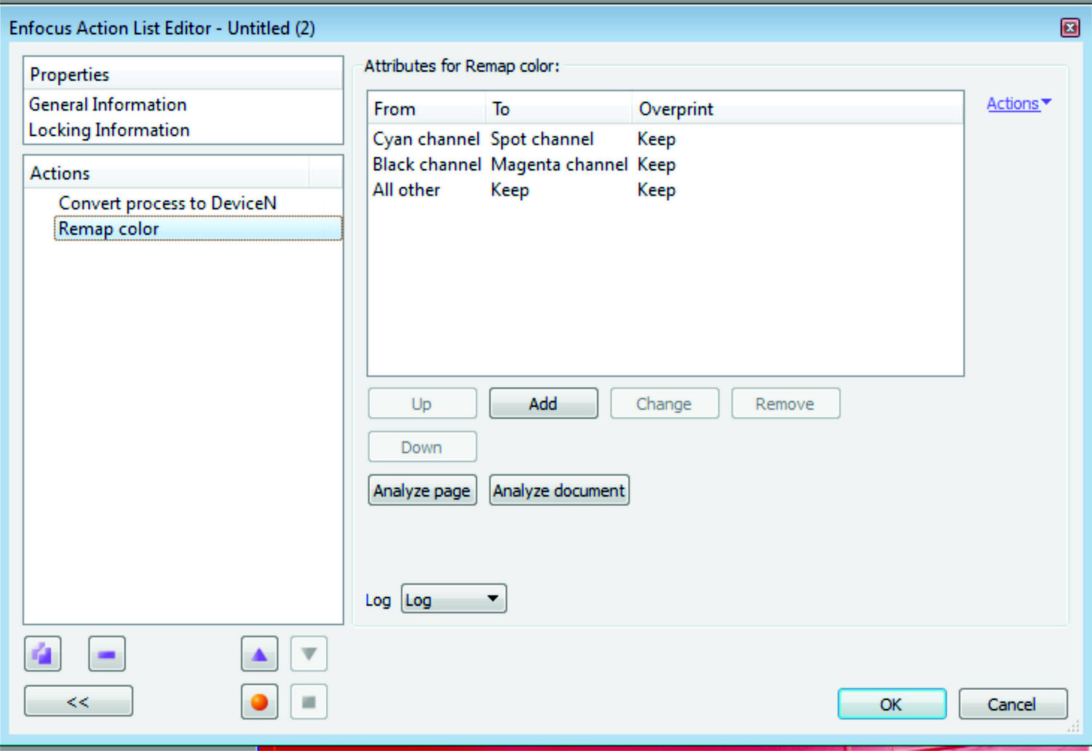Image resolution: width=1092 pixels, height=751 pixels.
Task: Click the Cancel button
Action: [x=1013, y=704]
